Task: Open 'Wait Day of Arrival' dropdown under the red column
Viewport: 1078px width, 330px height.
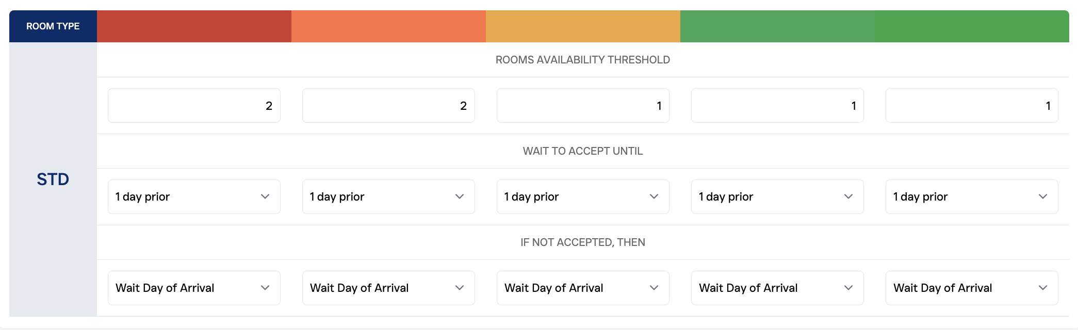Action: click(x=194, y=288)
